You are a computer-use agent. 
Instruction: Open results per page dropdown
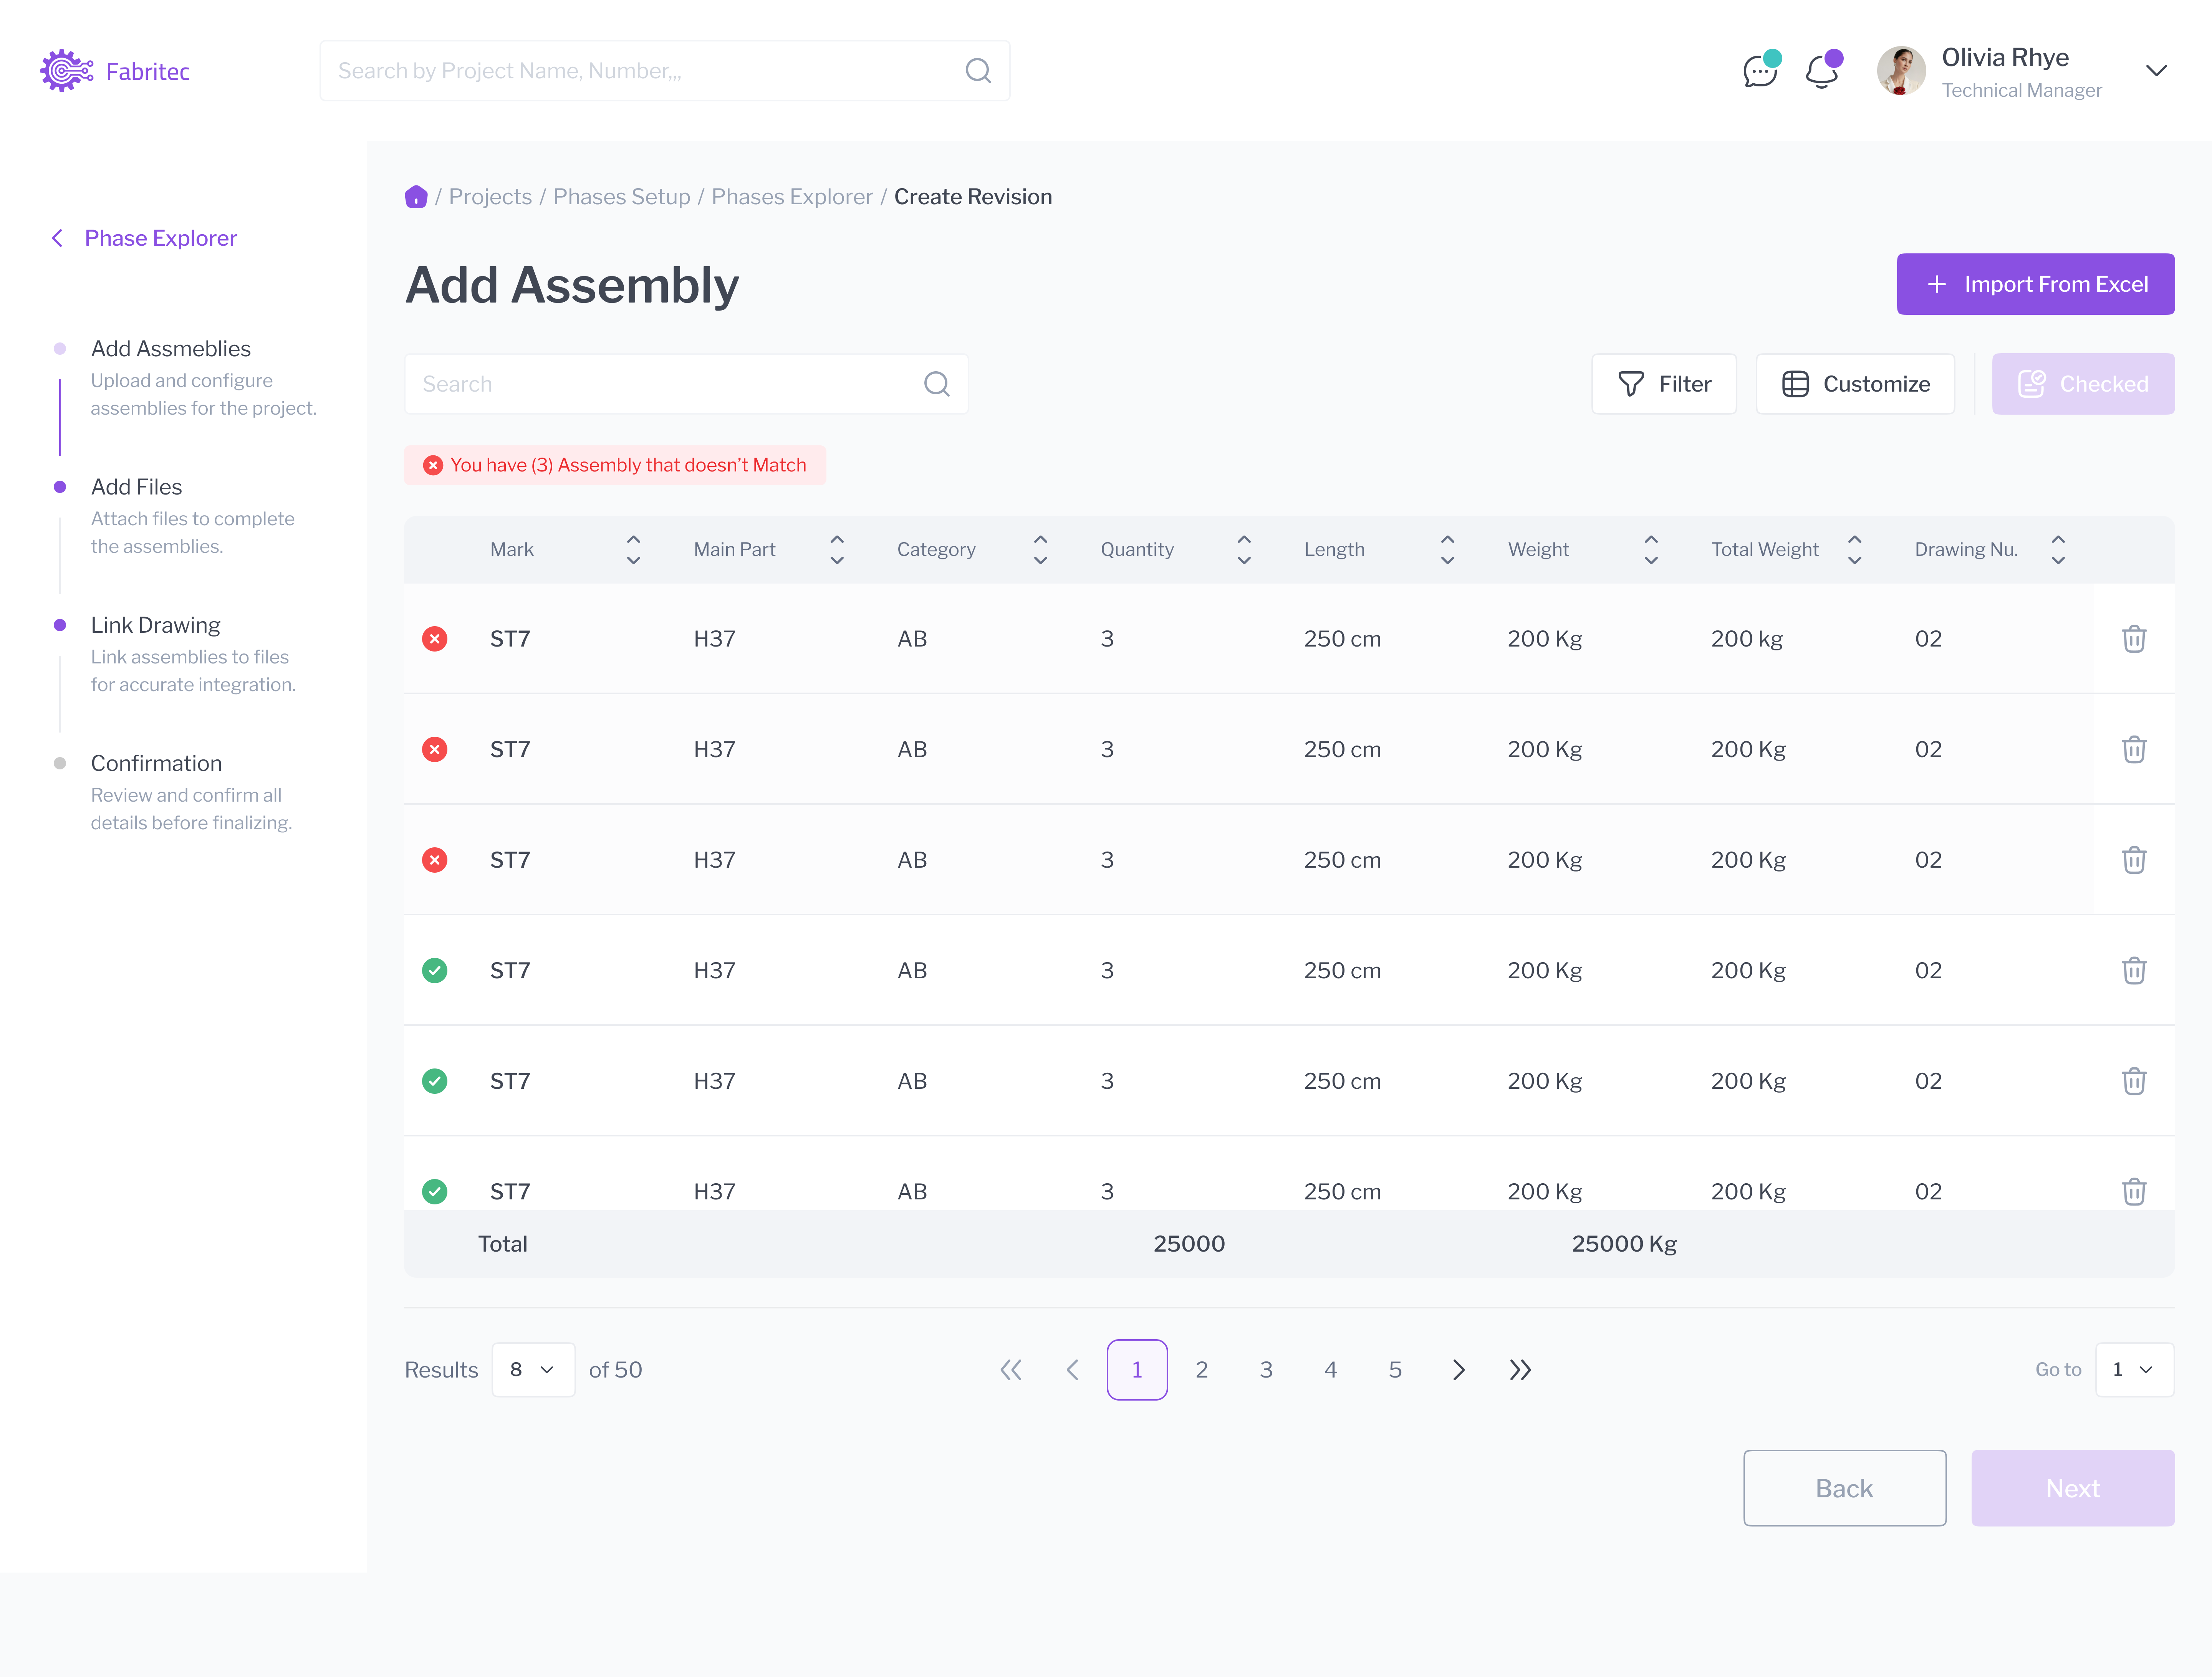[x=533, y=1370]
